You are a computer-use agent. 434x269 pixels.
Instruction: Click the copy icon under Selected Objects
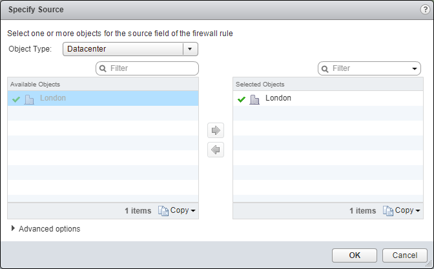pos(387,210)
